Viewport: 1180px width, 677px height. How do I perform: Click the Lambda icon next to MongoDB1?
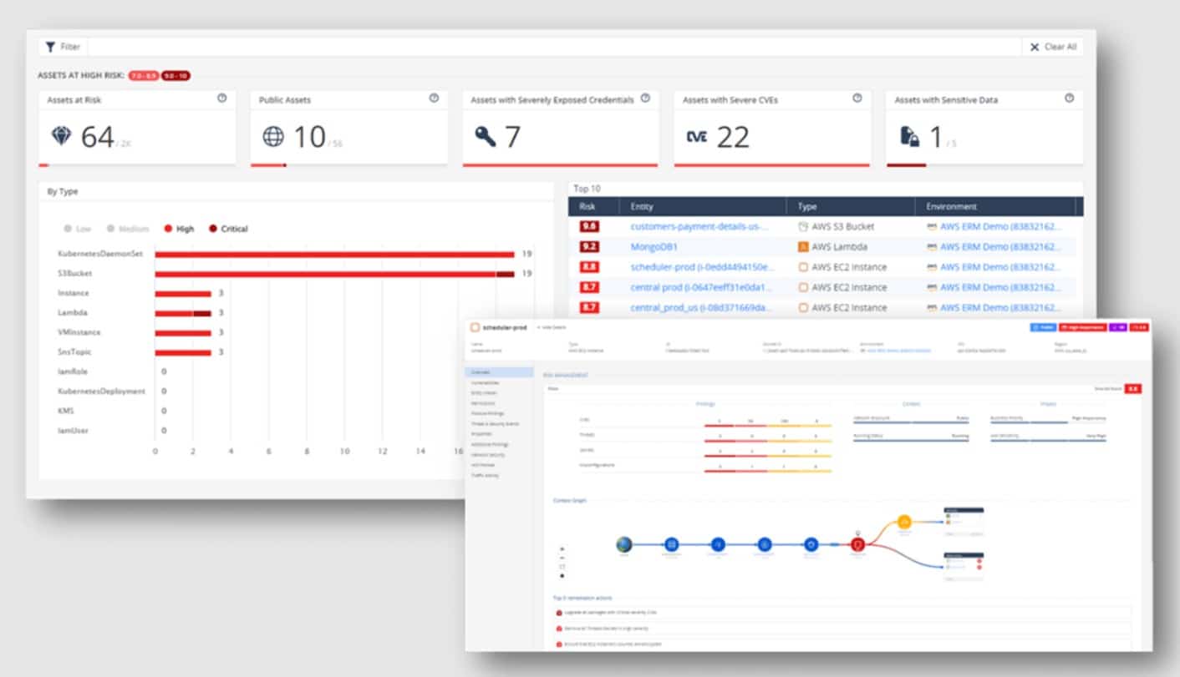(802, 246)
